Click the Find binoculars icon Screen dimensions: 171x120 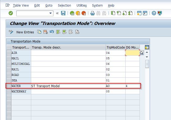click(98, 13)
